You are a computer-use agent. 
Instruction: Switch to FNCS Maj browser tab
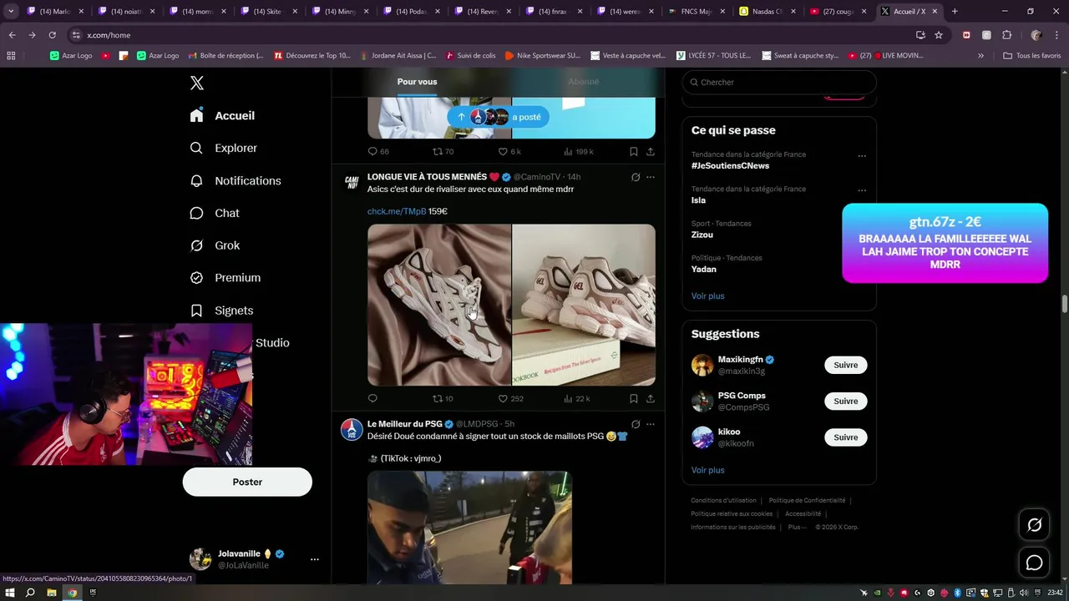(696, 12)
